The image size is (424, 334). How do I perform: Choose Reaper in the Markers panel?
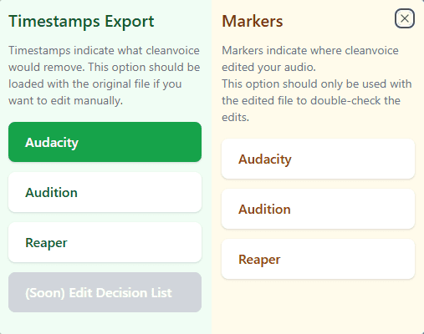pyautogui.click(x=318, y=259)
